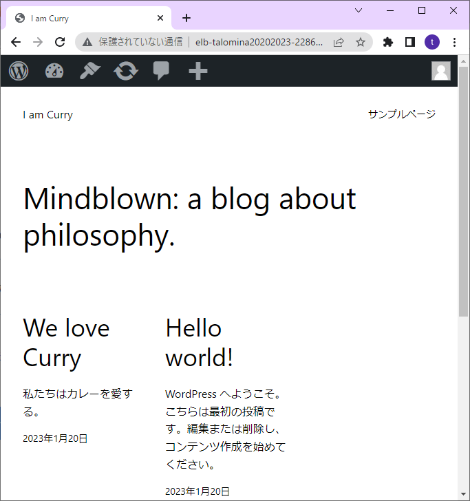The height and width of the screenshot is (501, 470).
Task: Click the share page icon in address bar
Action: point(339,42)
